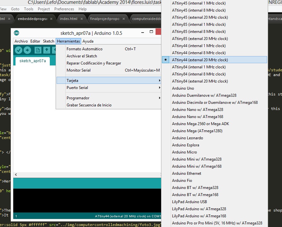Open the Ayuda menu
282x227 pixels.
tap(88, 41)
